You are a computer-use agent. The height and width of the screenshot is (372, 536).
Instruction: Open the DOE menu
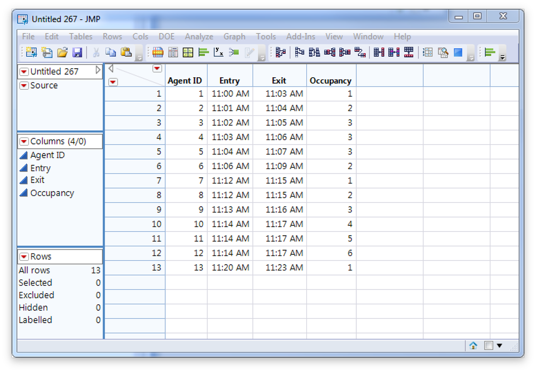pyautogui.click(x=166, y=37)
